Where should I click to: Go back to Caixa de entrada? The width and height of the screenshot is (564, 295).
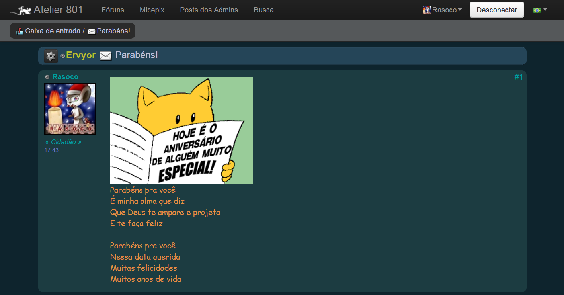(x=53, y=31)
